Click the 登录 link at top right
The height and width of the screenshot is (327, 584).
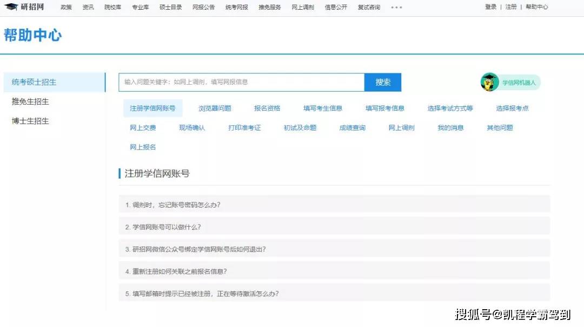[x=490, y=7]
